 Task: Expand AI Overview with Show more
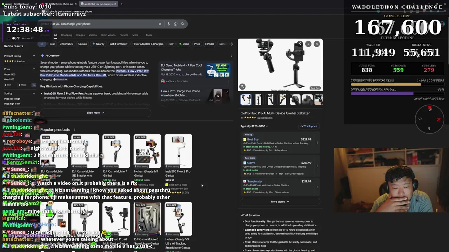point(95,113)
